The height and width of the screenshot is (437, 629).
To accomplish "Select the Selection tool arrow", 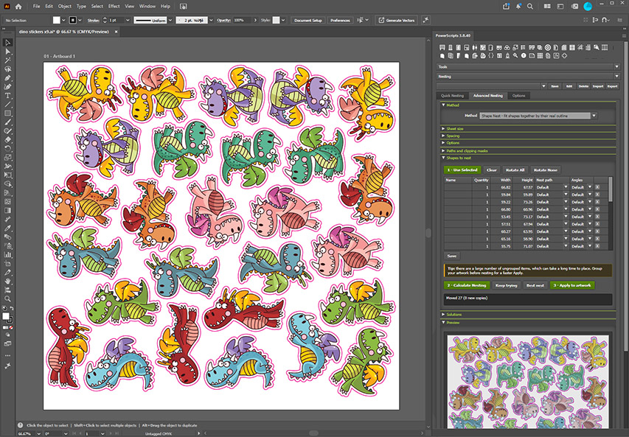I will click(x=7, y=43).
